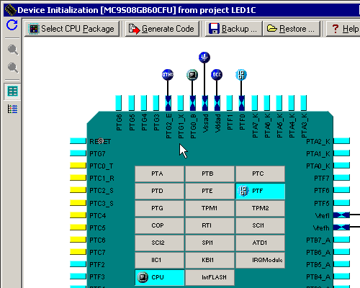This screenshot has height=288, width=360.
Task: Click the PTF7 pin on right side
Action: click(342, 178)
